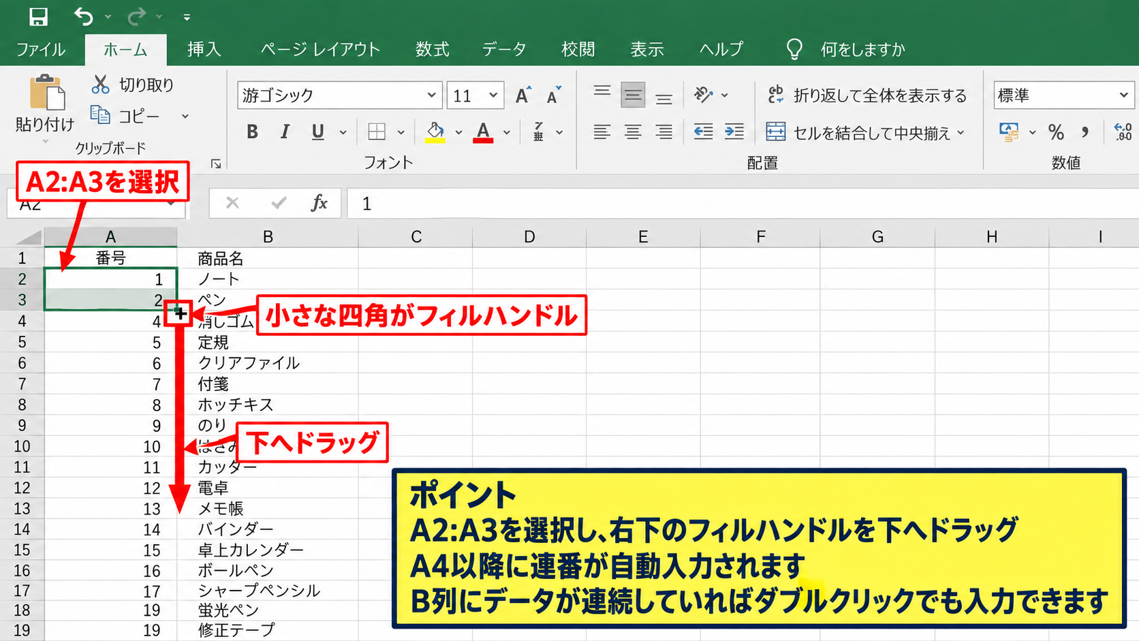Click the Redo arrow icon

coord(137,16)
